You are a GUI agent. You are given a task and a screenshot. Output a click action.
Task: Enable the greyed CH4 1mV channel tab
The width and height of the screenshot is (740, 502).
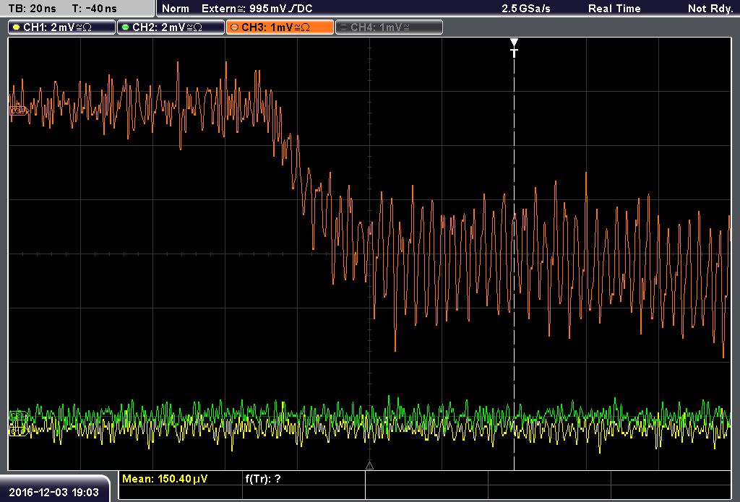[x=389, y=27]
